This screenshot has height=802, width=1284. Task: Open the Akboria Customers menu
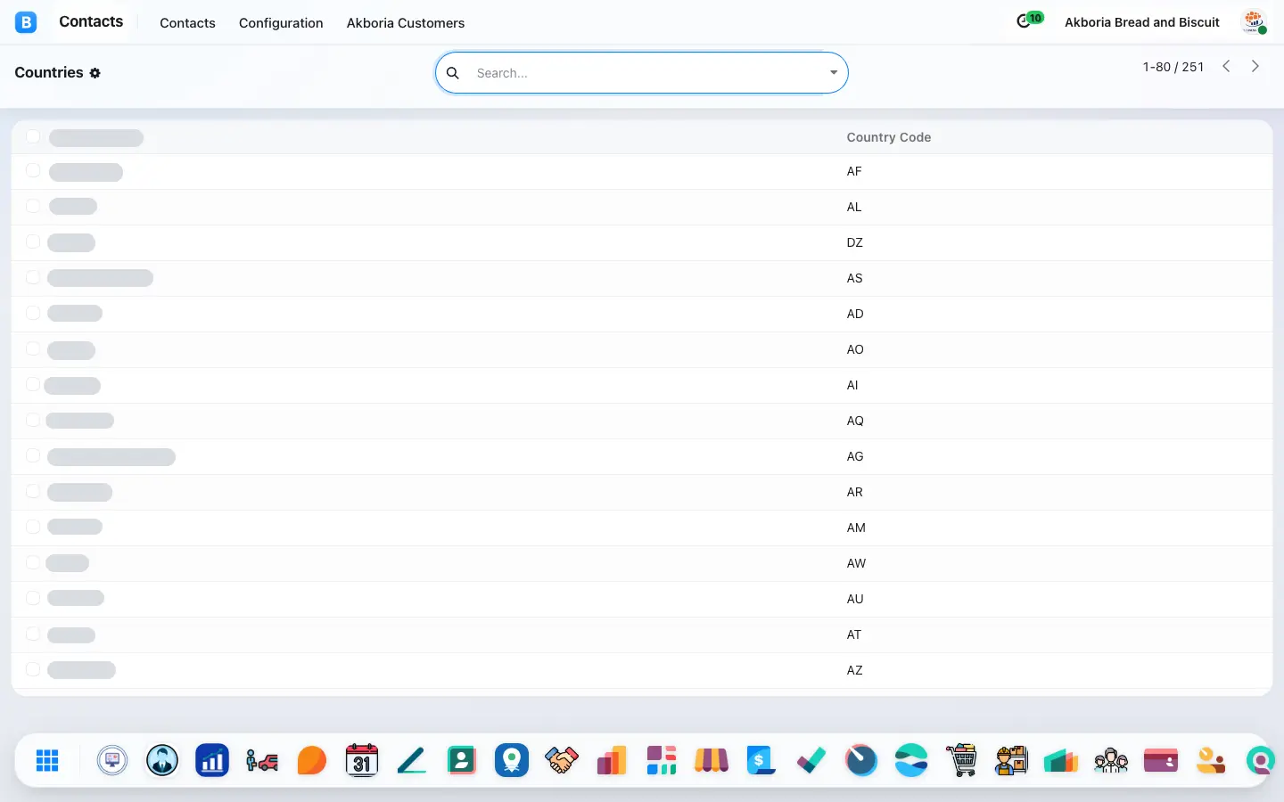(x=406, y=23)
